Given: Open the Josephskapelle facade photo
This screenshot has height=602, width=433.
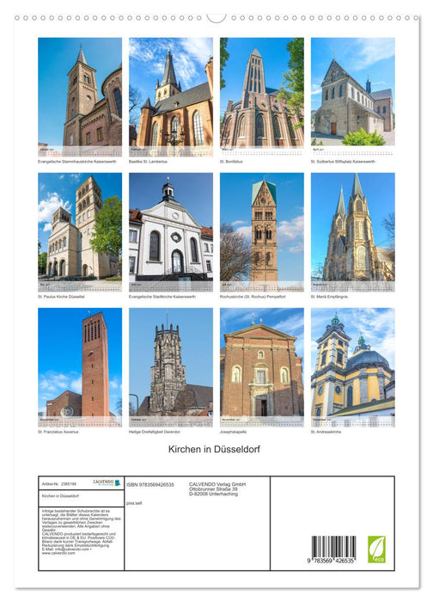Looking at the screenshot, I should (262, 367).
